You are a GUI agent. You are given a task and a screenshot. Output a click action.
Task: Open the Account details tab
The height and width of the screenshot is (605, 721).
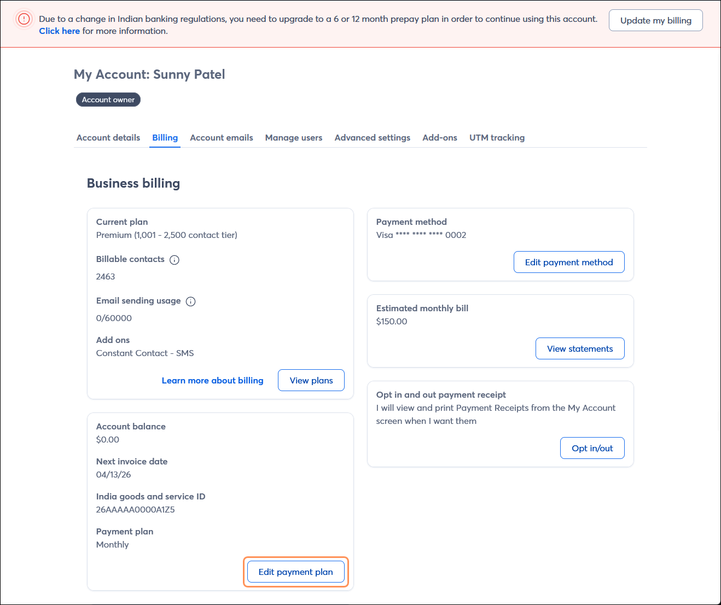(x=108, y=138)
